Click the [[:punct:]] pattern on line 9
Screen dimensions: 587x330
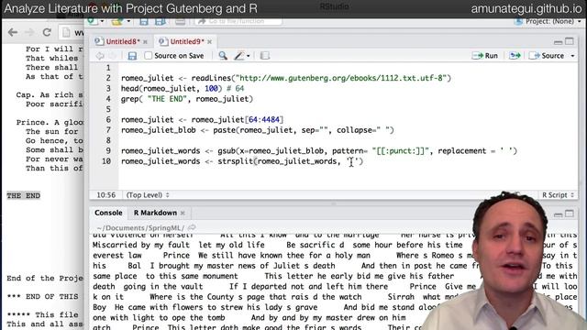point(400,150)
